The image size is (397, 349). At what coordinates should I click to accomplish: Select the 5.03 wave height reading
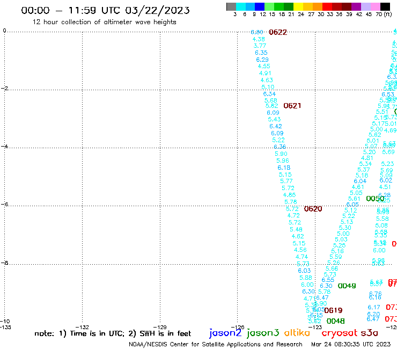[x=341, y=239]
